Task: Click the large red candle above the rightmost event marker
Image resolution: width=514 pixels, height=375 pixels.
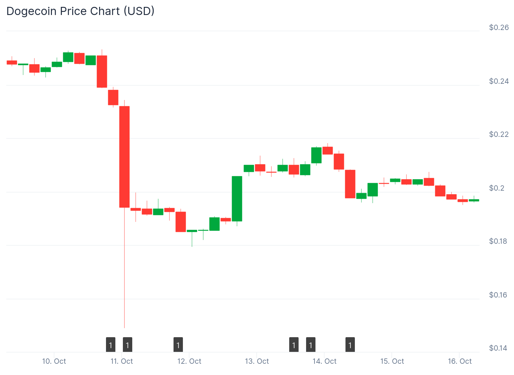Action: tap(350, 184)
